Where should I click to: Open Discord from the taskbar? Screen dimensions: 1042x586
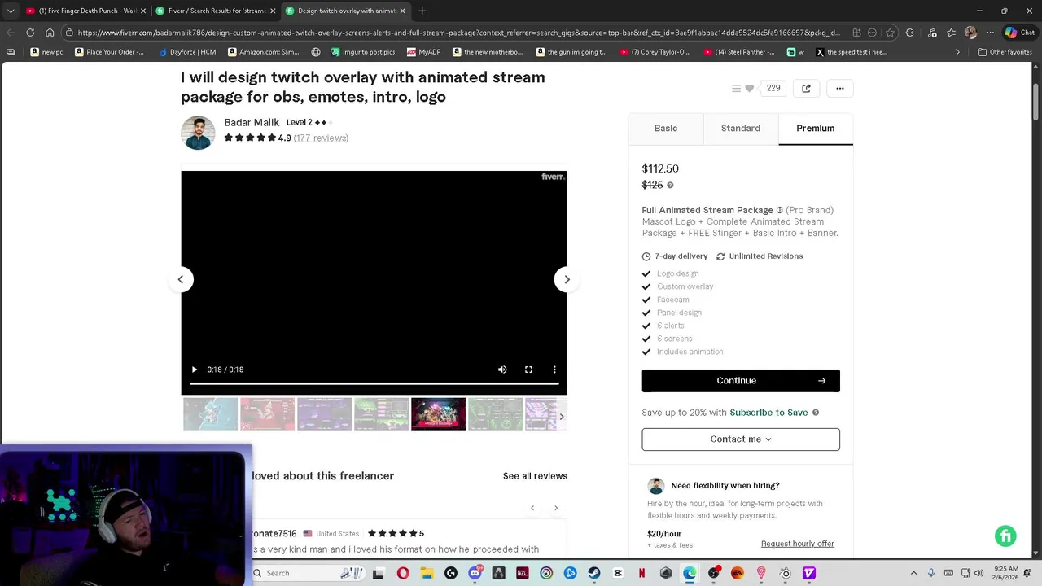(475, 573)
